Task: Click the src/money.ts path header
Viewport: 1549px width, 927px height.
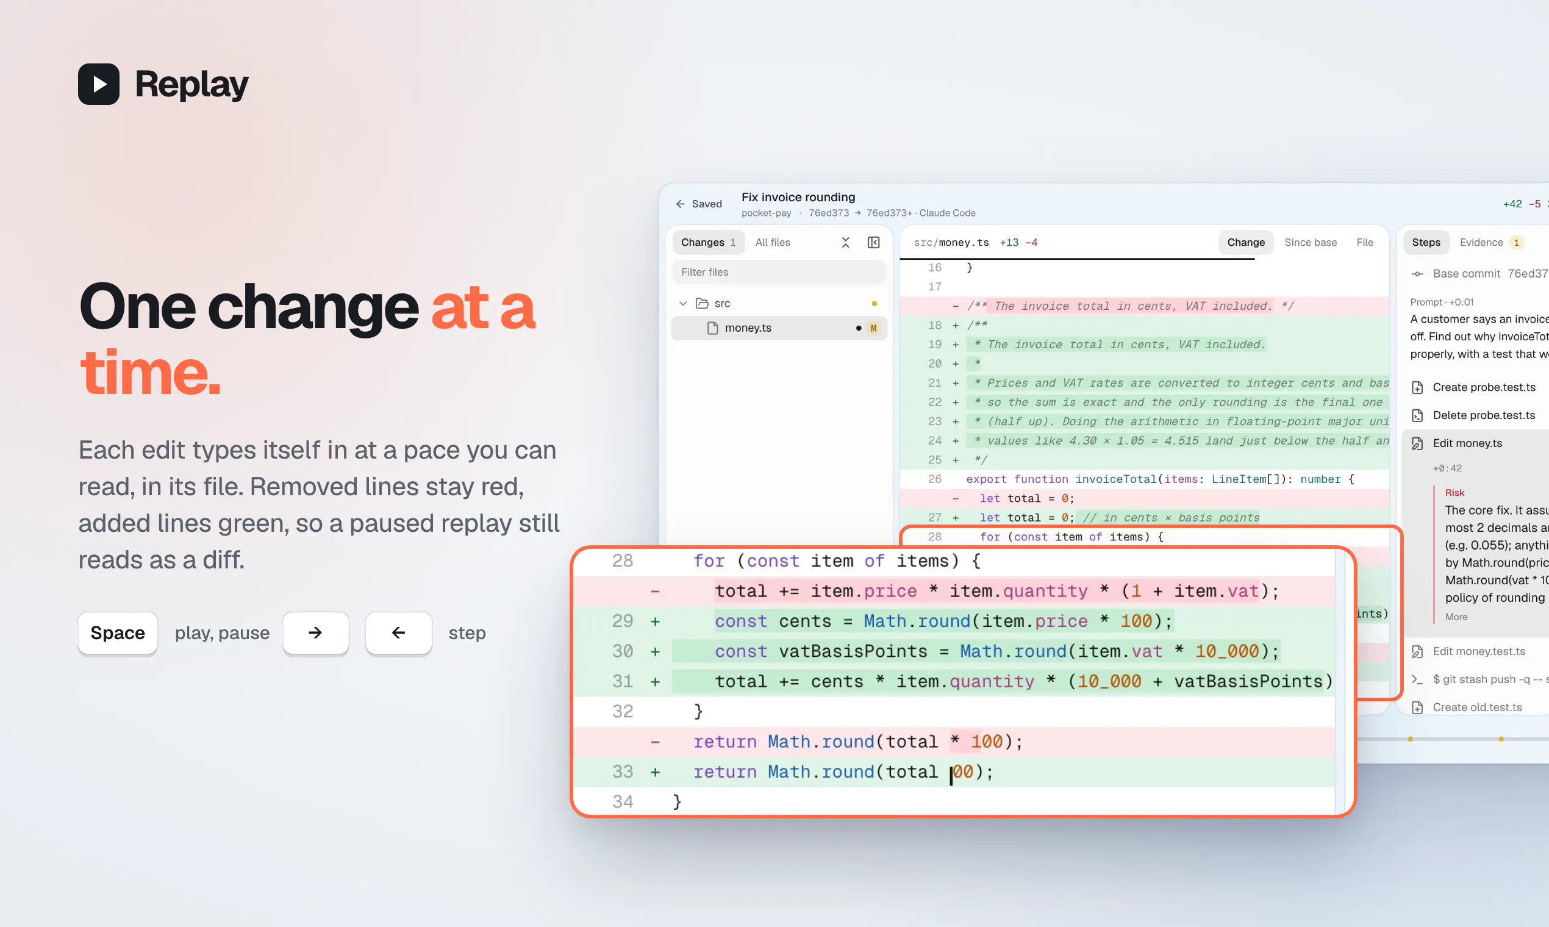Action: coord(951,242)
